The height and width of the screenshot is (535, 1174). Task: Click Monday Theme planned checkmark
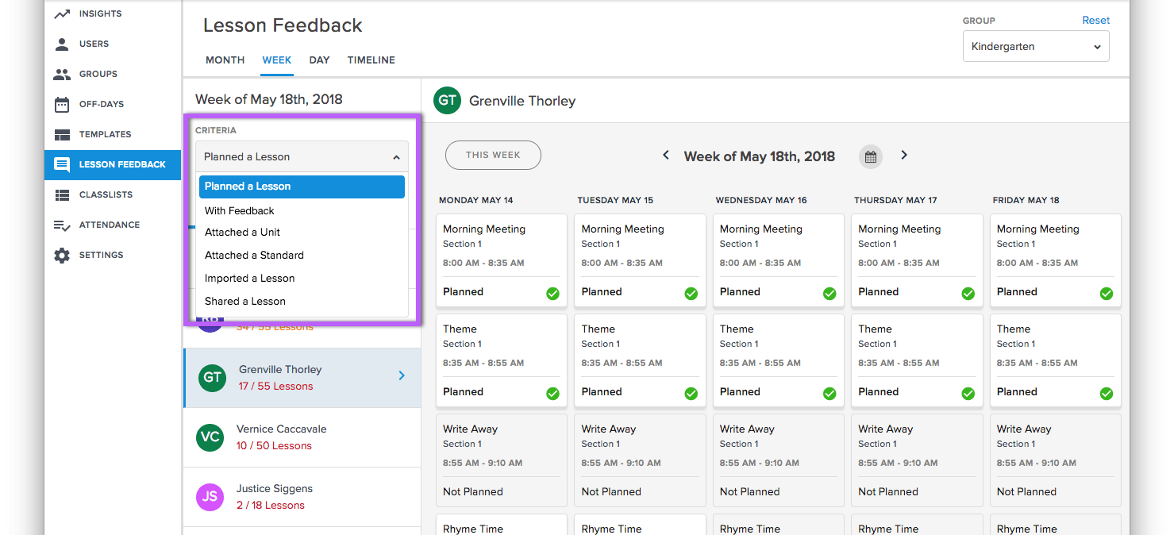click(x=552, y=394)
